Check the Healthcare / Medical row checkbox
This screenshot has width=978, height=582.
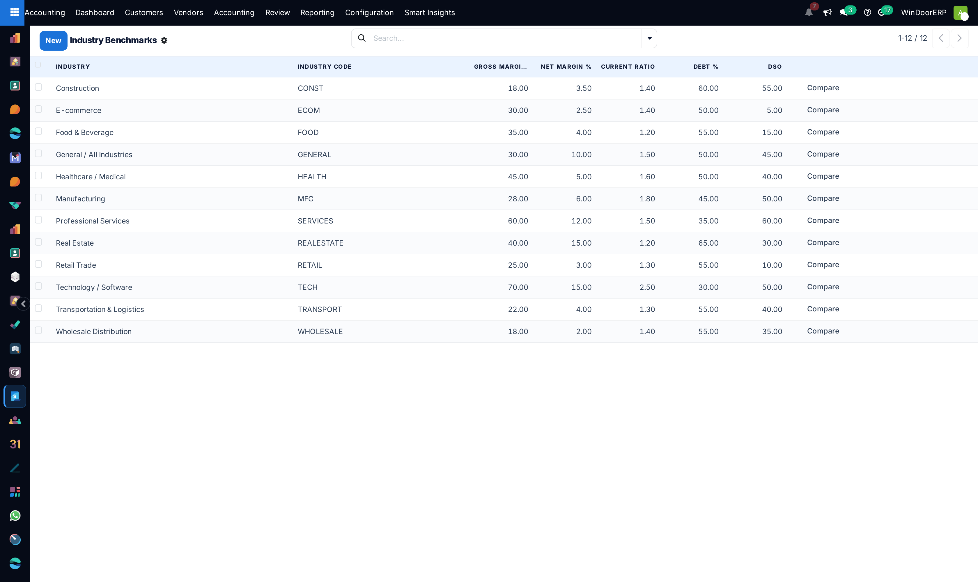coord(38,176)
